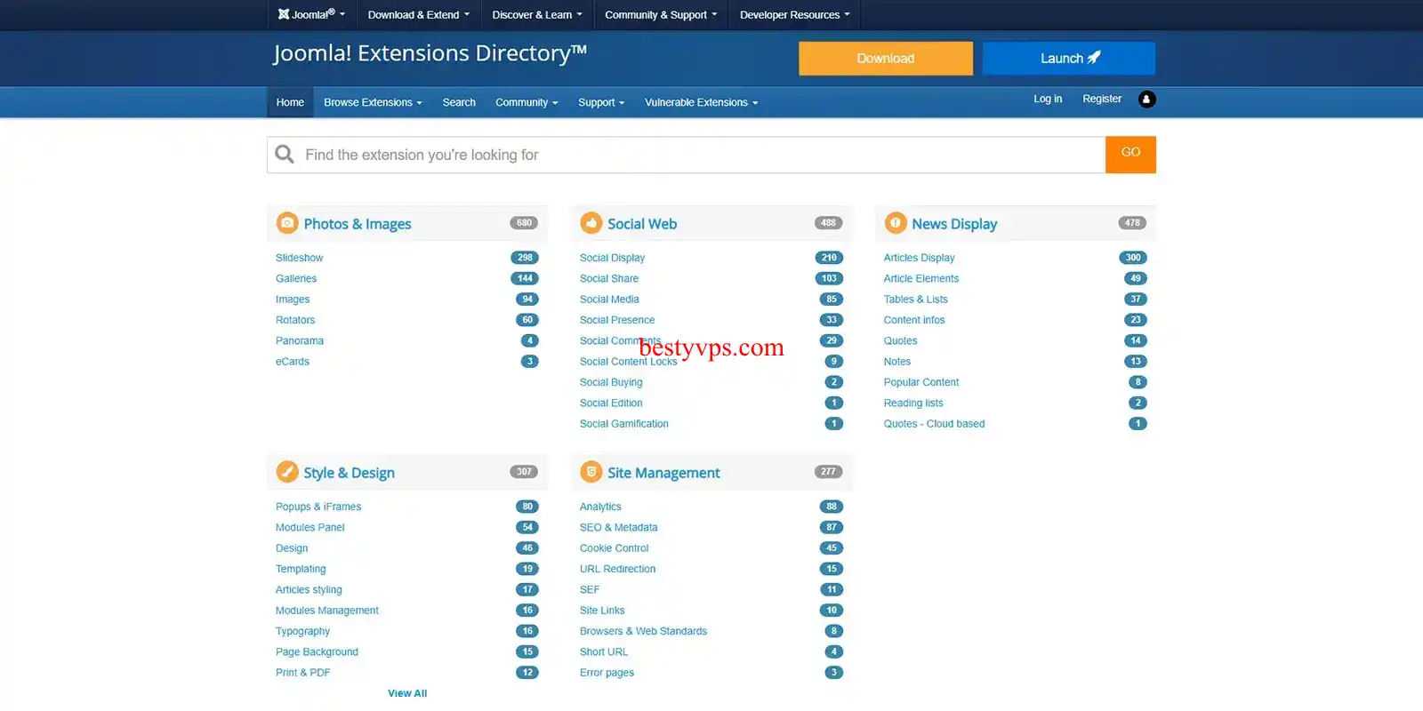Viewport: 1423px width, 711px height.
Task: Click the Social Web thumbs-up icon
Action: click(x=591, y=223)
